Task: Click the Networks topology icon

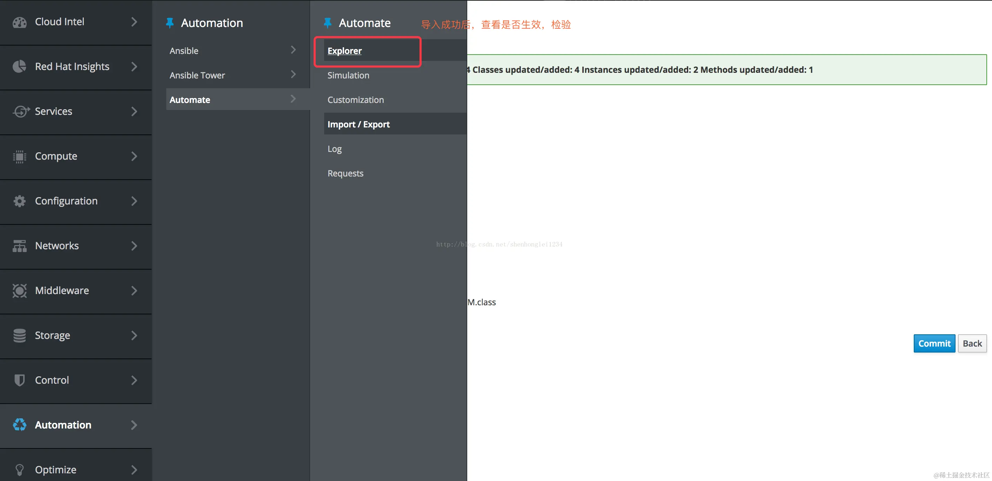Action: [x=19, y=246]
